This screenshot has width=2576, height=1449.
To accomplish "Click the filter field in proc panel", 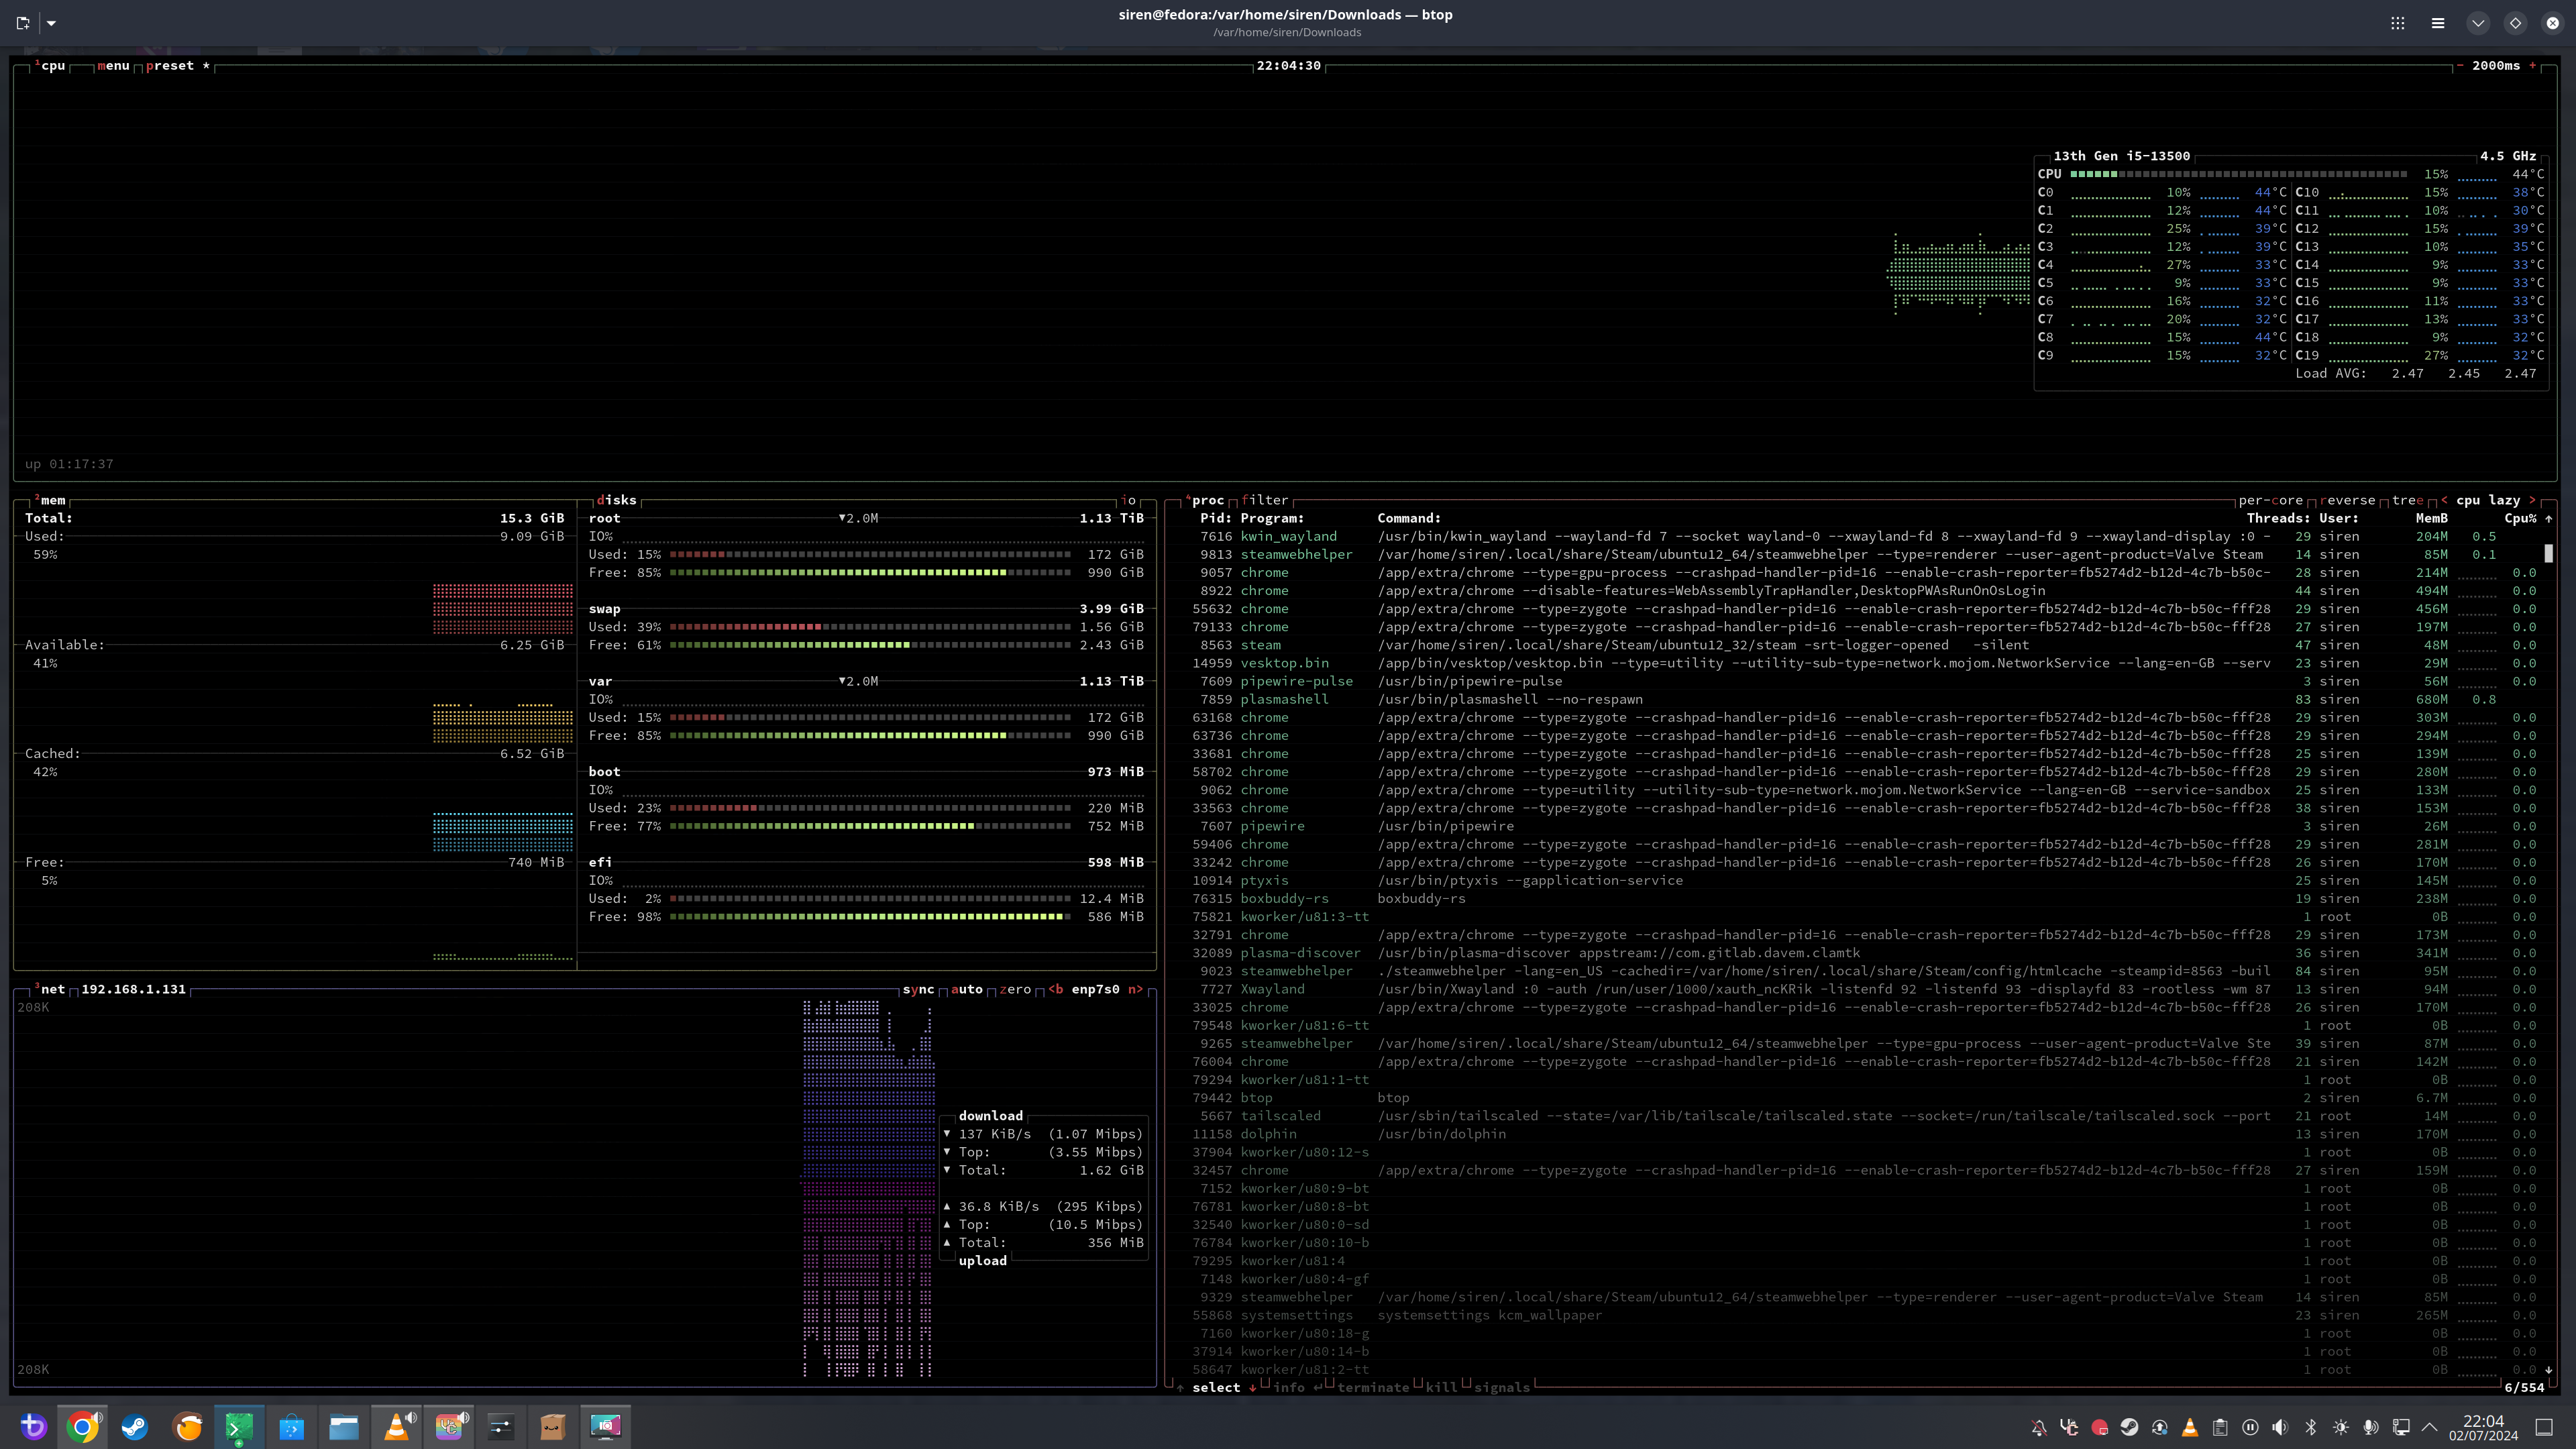I will 1265,500.
